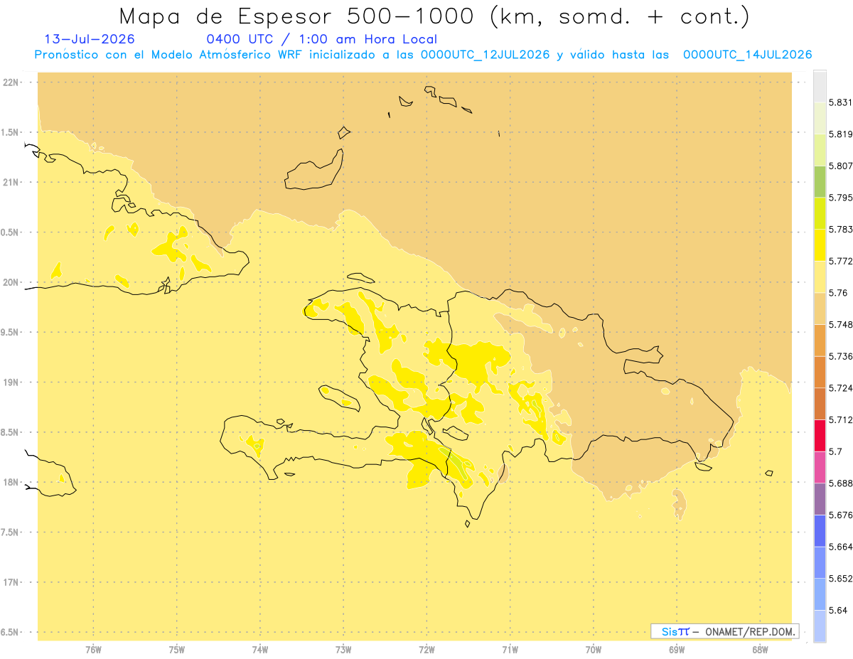Click the legend value "5.783"

pyautogui.click(x=841, y=229)
